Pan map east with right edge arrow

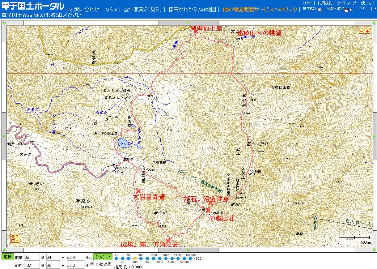pos(374,136)
